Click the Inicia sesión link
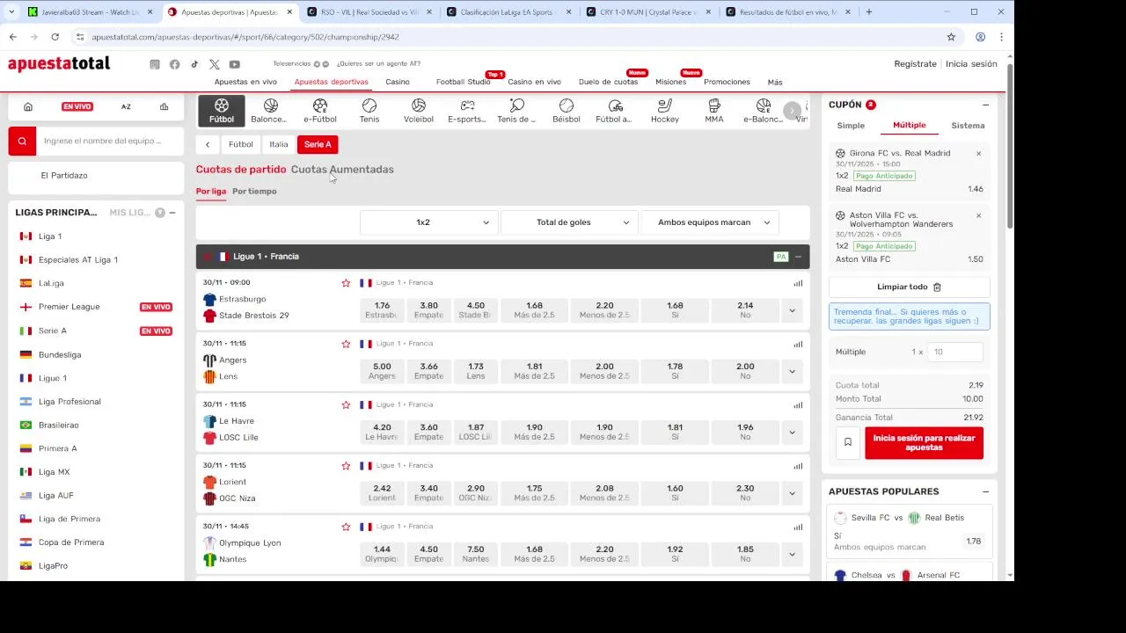The width and height of the screenshot is (1126, 633). [971, 64]
